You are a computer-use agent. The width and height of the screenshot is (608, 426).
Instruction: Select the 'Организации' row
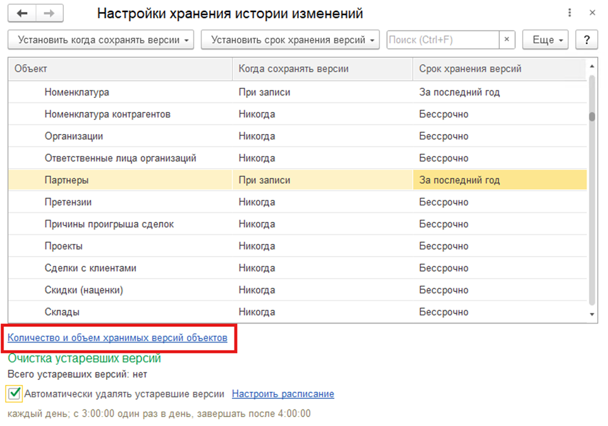click(x=298, y=136)
